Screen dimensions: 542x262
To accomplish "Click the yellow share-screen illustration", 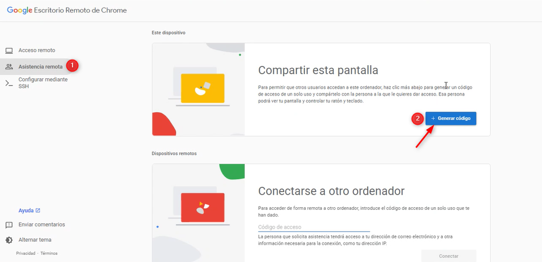I will 202,89.
